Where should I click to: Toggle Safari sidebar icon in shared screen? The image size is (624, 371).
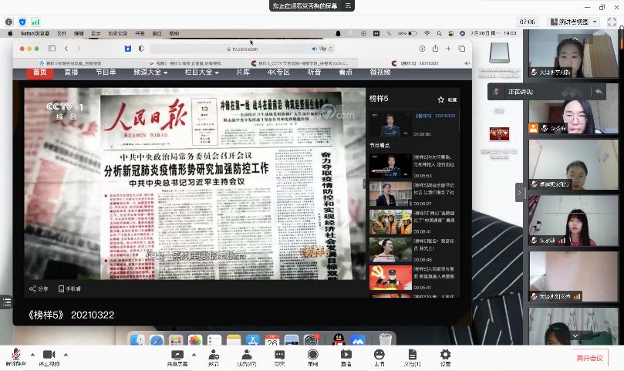(52, 49)
